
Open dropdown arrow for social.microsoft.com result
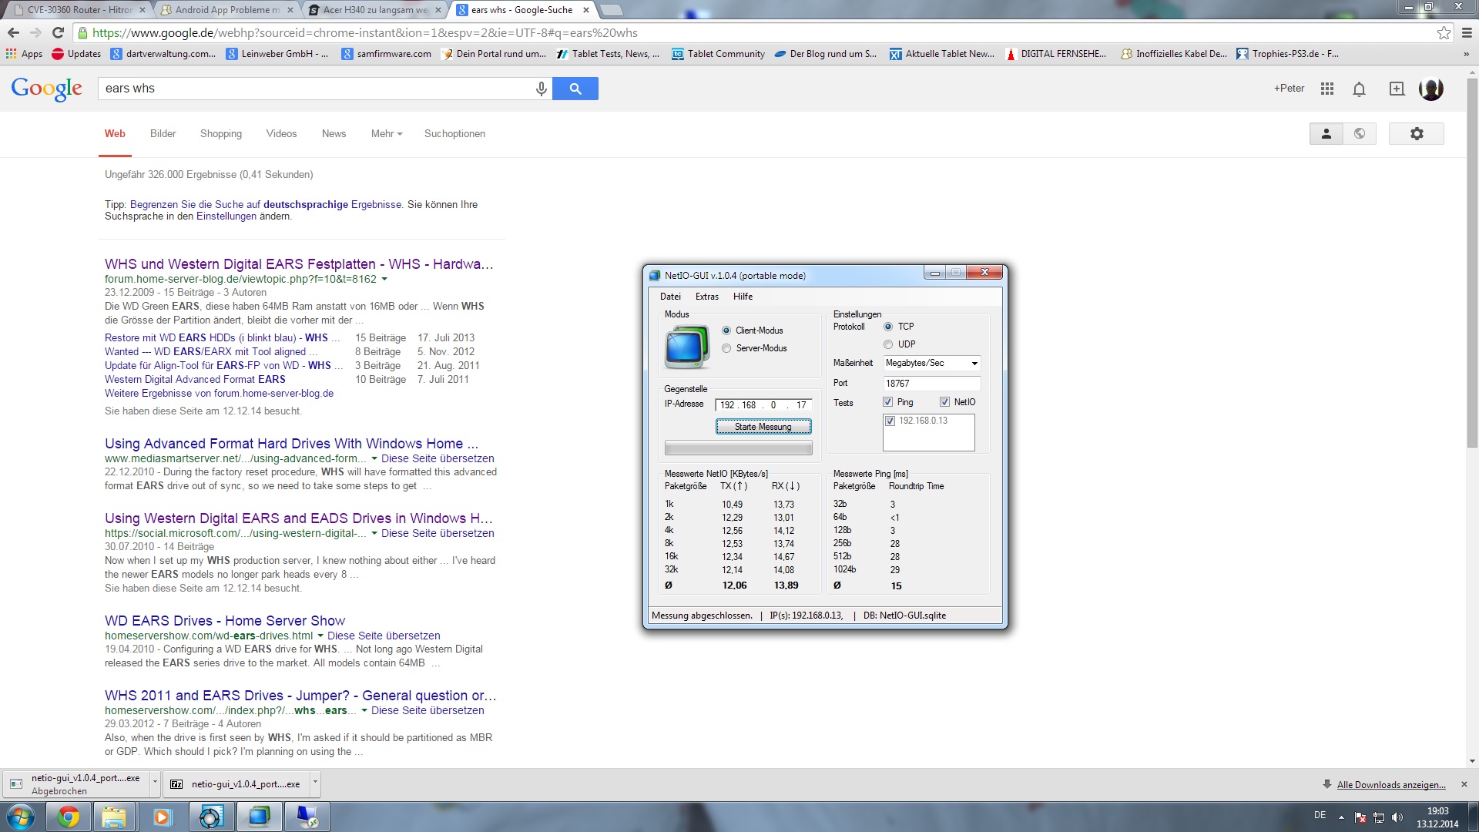(374, 533)
